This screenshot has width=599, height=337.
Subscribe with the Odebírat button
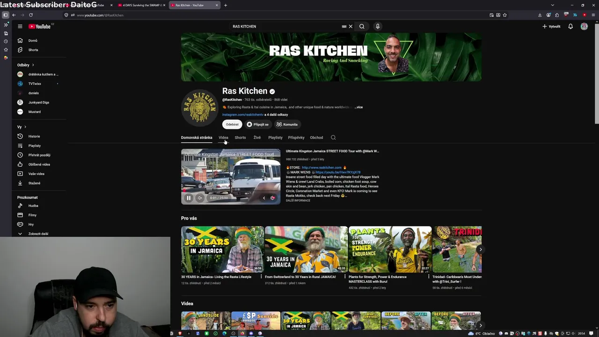[232, 125]
